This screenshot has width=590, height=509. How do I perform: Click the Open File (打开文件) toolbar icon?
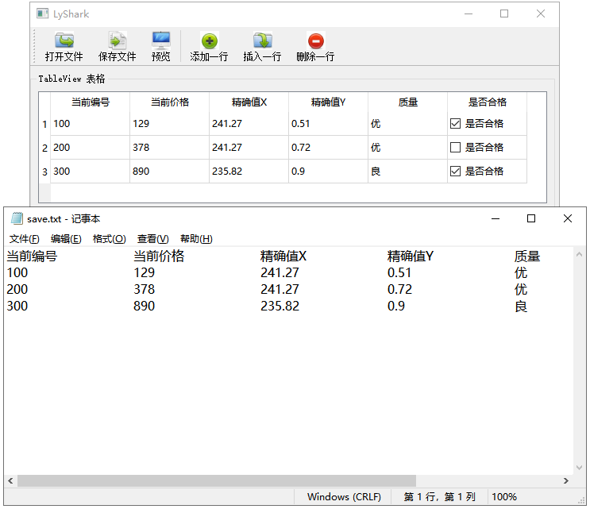click(64, 40)
